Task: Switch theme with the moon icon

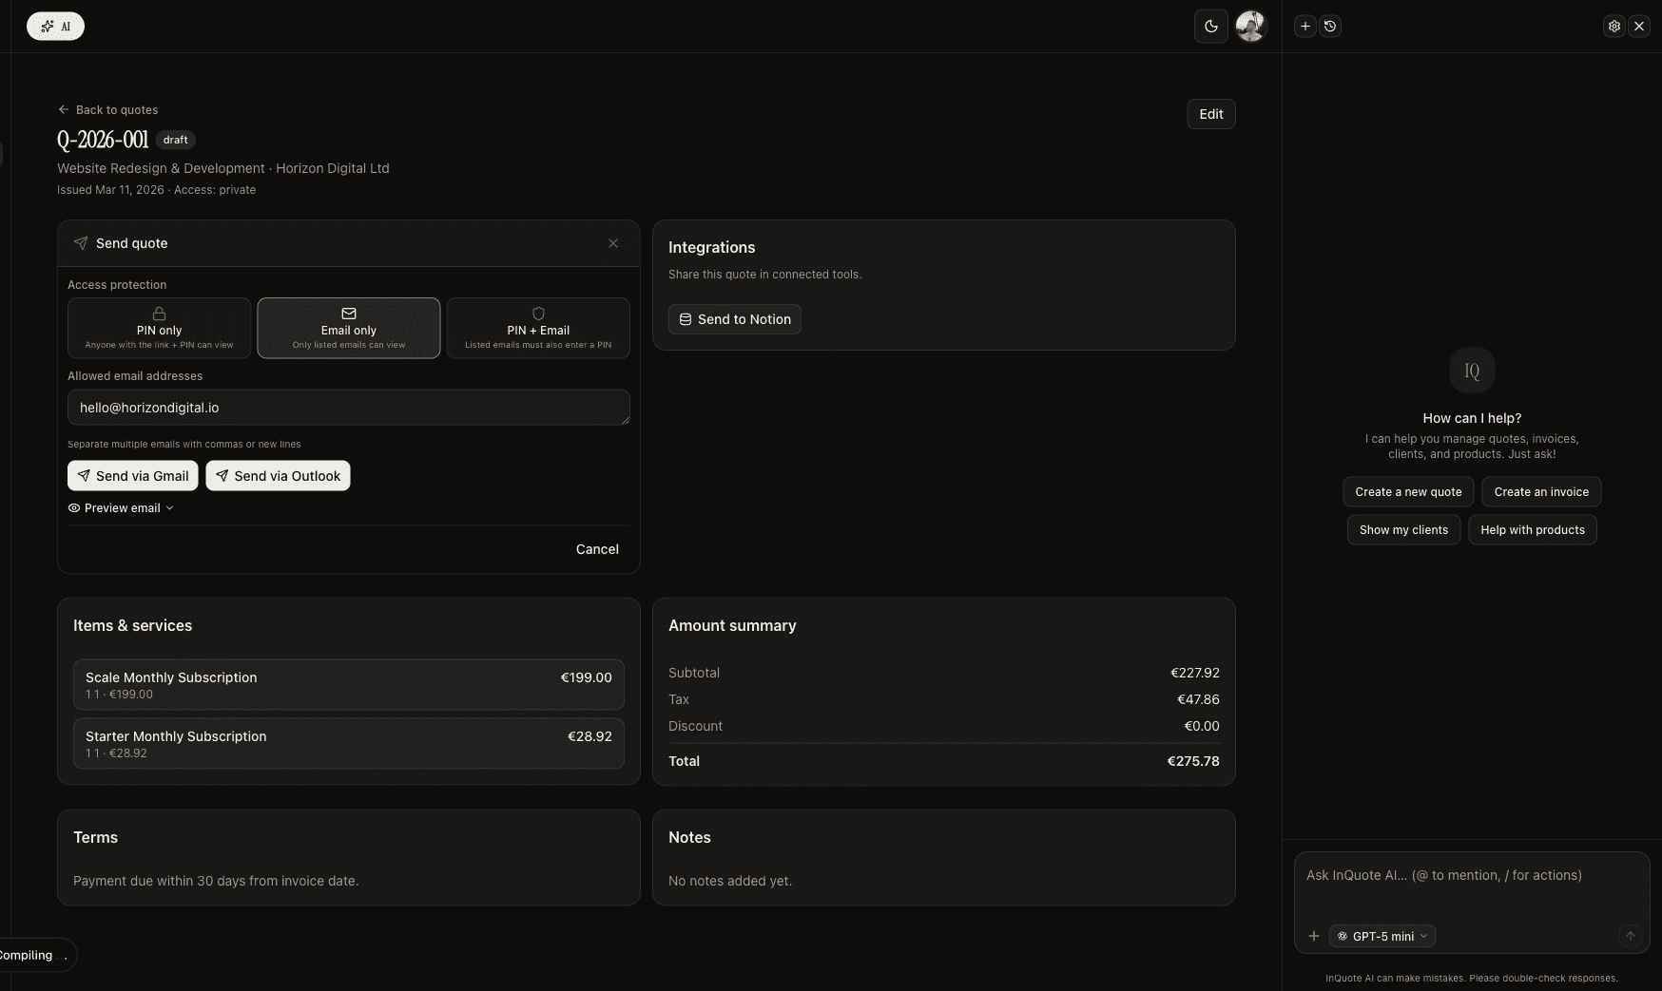Action: pos(1210,27)
